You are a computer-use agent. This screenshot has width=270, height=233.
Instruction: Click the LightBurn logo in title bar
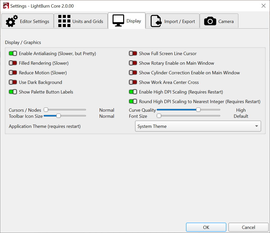(6, 6)
